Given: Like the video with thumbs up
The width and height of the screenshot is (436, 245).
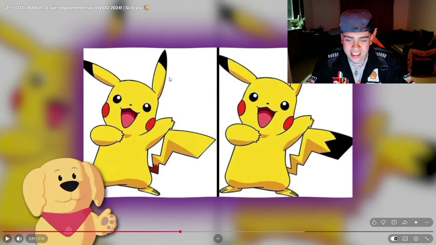Looking at the screenshot, I should tap(374, 223).
